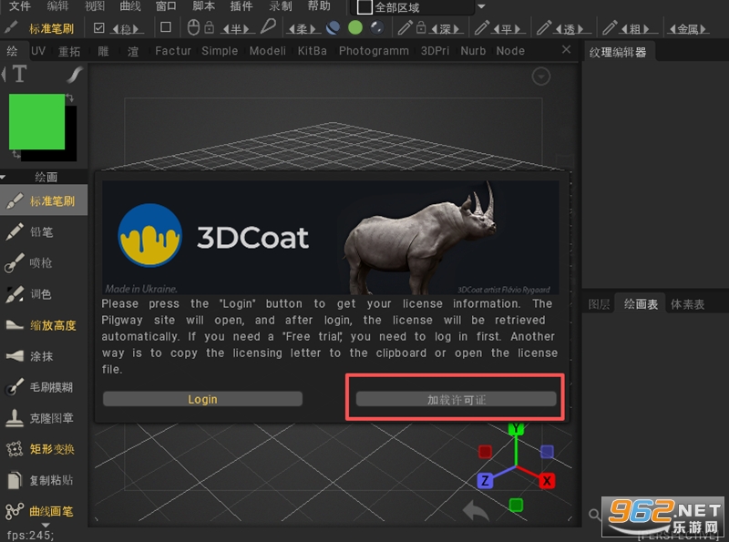Click the lasso pen shape icon after 半

coord(268,27)
